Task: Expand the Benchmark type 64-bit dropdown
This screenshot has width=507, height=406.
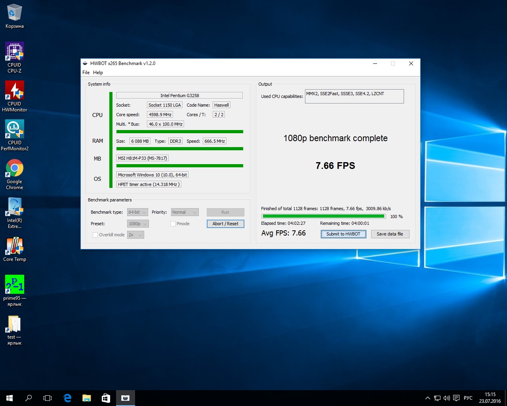Action: (137, 212)
